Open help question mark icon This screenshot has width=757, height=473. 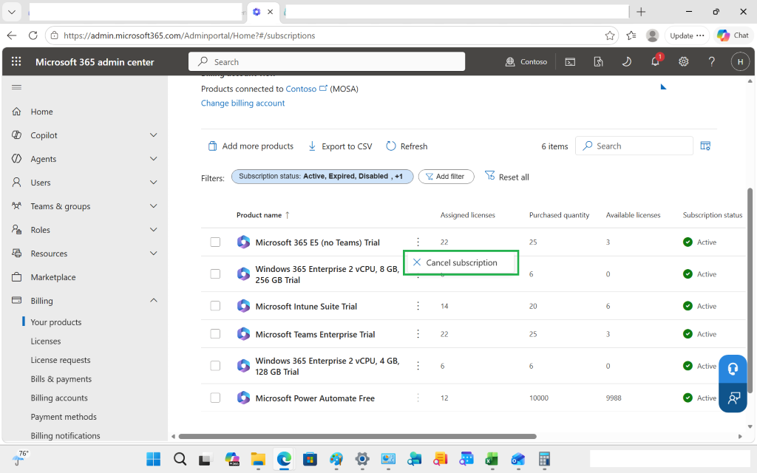click(x=712, y=62)
